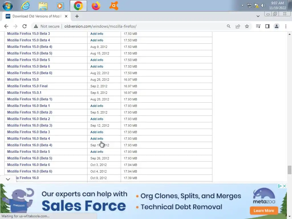
Task: Open a new browser tab
Action: point(77,16)
